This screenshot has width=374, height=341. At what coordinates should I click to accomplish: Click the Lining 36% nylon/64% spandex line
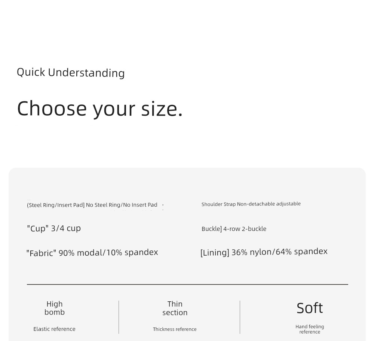pos(264,252)
